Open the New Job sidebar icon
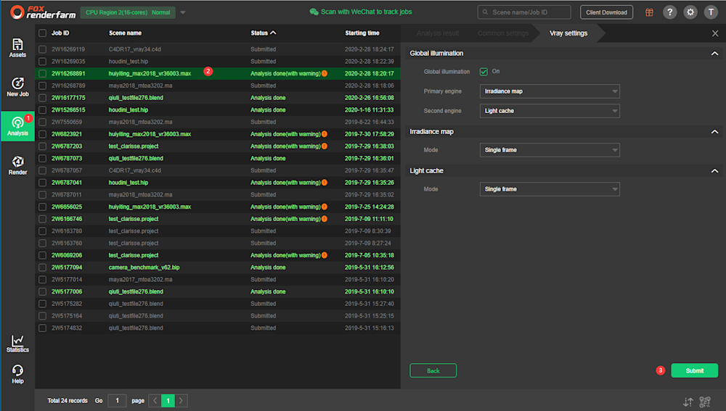The image size is (726, 411). point(17,88)
